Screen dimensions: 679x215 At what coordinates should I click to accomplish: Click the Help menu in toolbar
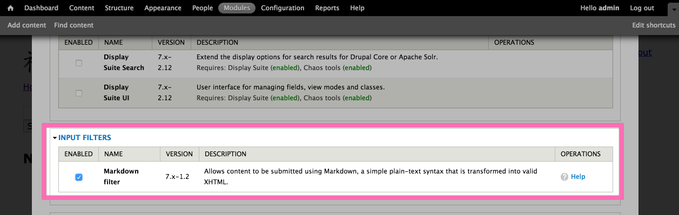tap(357, 8)
